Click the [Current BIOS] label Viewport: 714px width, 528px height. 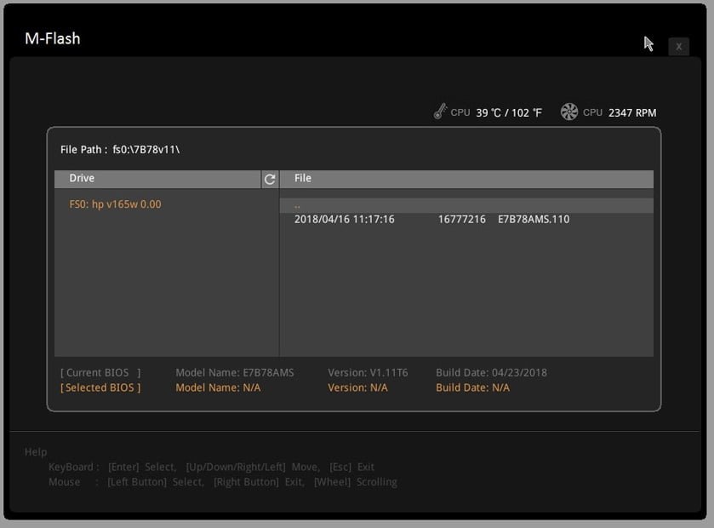(100, 373)
